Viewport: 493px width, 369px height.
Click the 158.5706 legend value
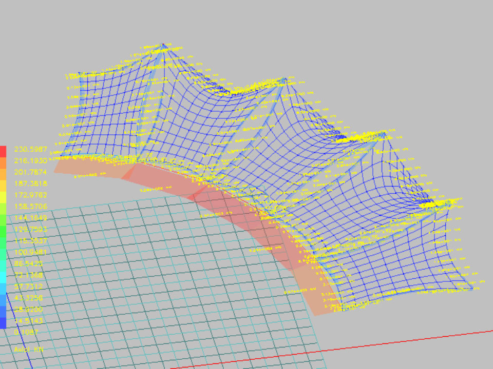tap(30, 206)
